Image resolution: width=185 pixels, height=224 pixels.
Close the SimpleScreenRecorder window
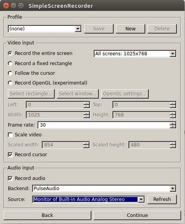click(x=6, y=6)
